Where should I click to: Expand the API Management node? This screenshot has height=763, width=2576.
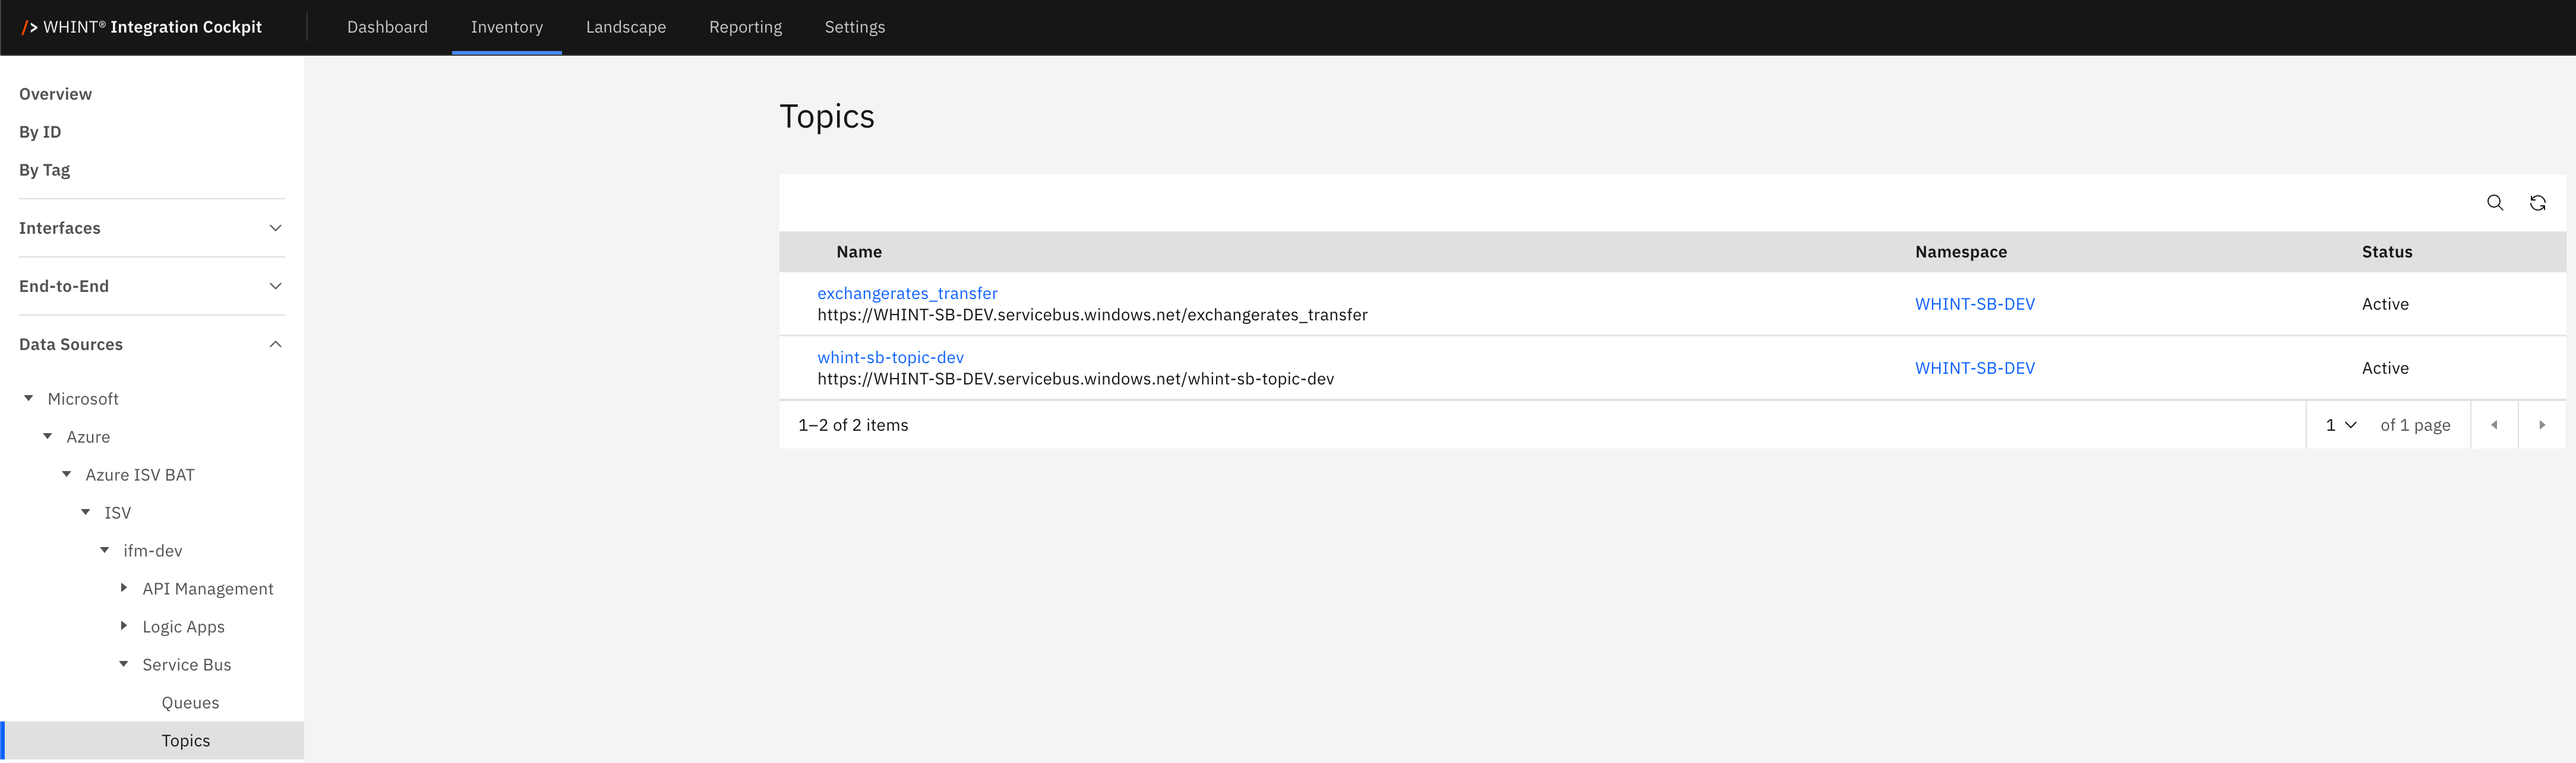pos(124,587)
